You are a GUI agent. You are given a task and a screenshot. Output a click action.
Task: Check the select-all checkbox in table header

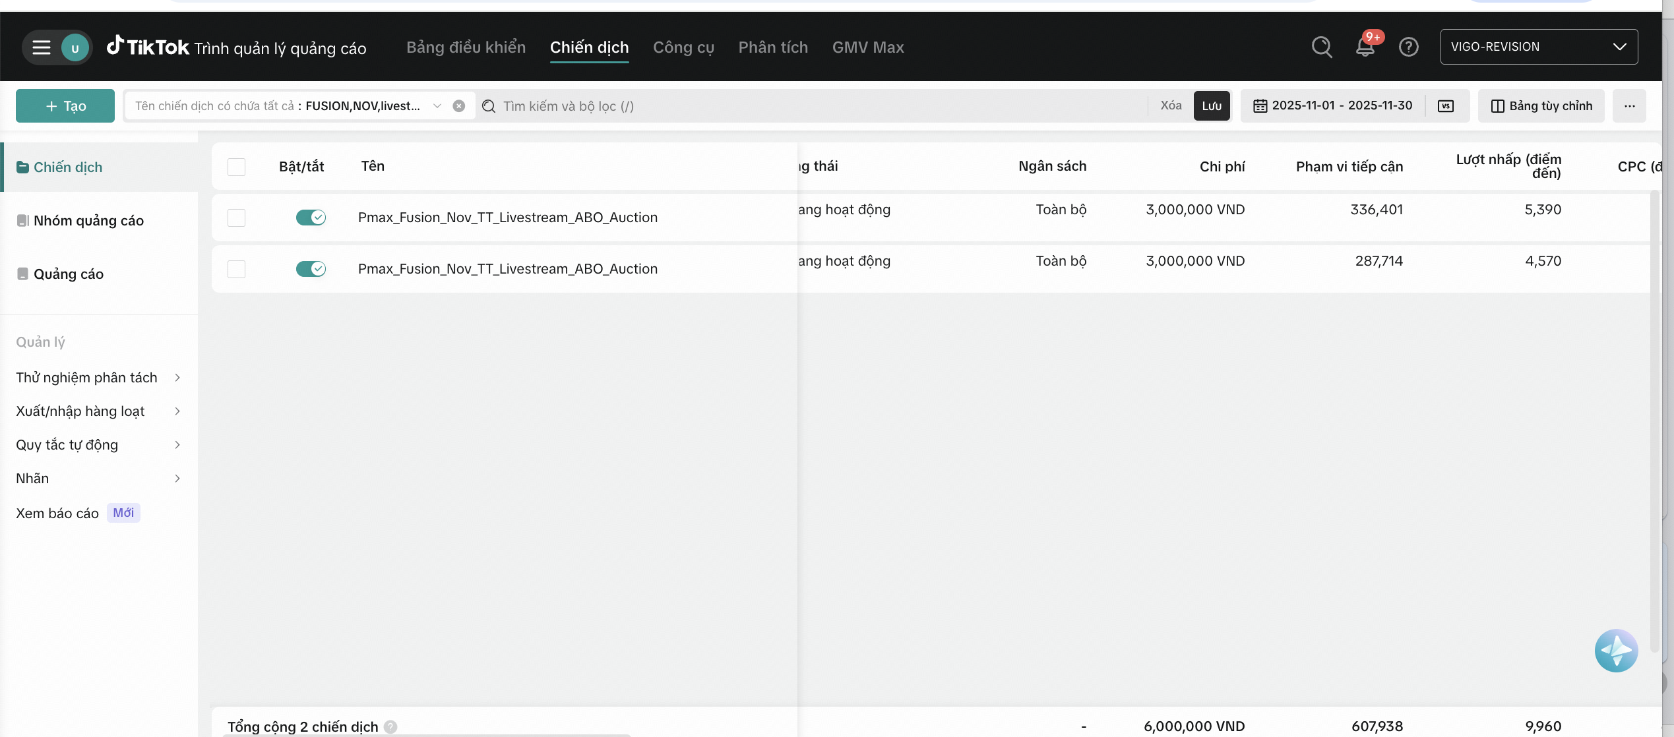[x=236, y=166]
